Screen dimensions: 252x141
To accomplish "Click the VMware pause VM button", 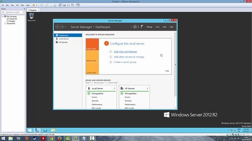I will tap(34, 5).
